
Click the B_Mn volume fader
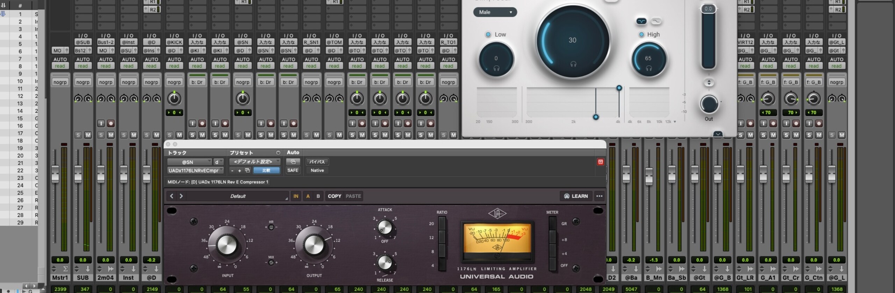click(x=649, y=176)
